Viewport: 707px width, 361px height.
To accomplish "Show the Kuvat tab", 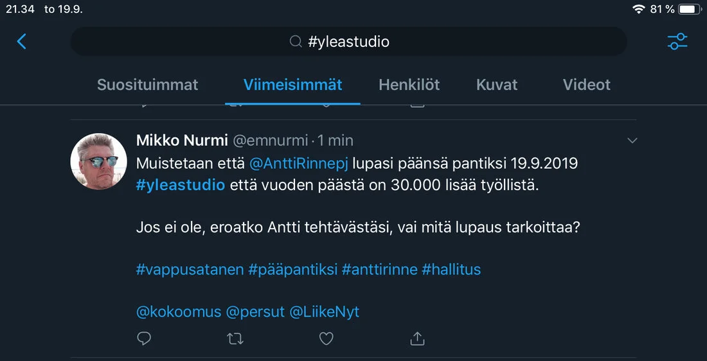I will click(497, 85).
